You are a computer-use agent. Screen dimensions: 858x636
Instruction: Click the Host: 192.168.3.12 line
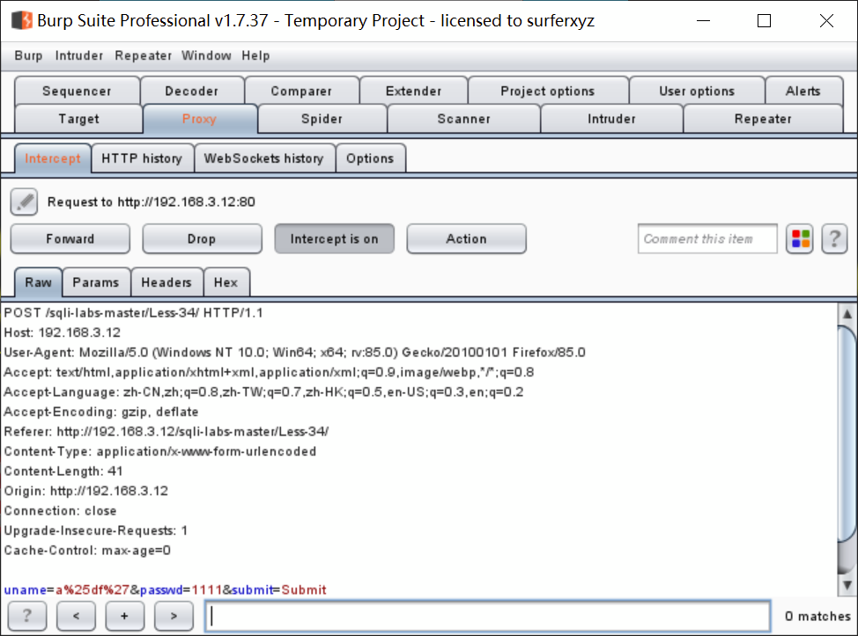coord(63,333)
